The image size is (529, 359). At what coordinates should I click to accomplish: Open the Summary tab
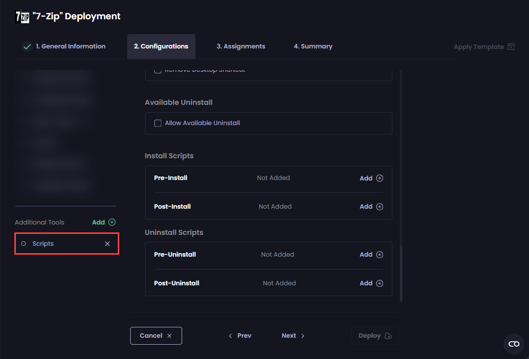pos(313,46)
